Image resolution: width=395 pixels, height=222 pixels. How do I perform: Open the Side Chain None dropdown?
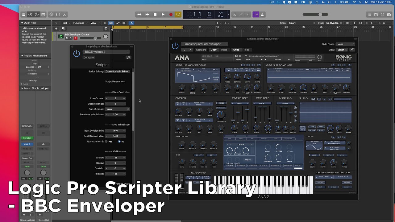(x=345, y=44)
